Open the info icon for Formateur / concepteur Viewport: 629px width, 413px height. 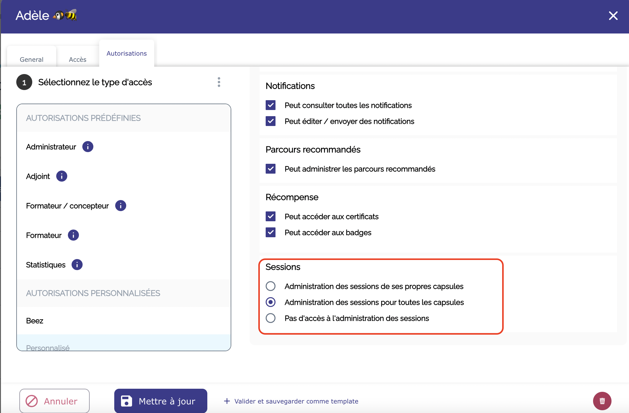point(120,206)
